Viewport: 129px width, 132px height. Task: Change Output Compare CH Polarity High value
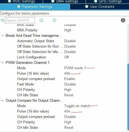[x=68, y=122]
